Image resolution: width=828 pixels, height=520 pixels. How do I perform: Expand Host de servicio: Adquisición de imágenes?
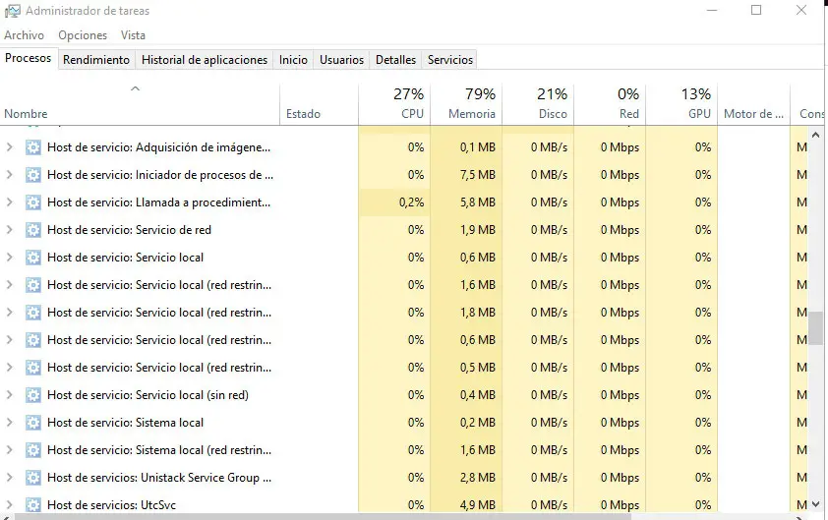10,147
